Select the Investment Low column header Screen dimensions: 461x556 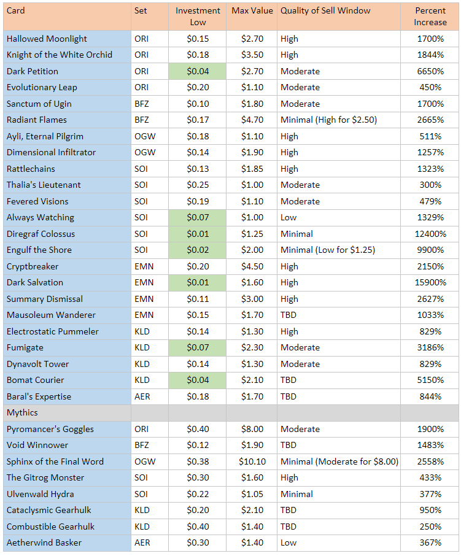point(197,17)
